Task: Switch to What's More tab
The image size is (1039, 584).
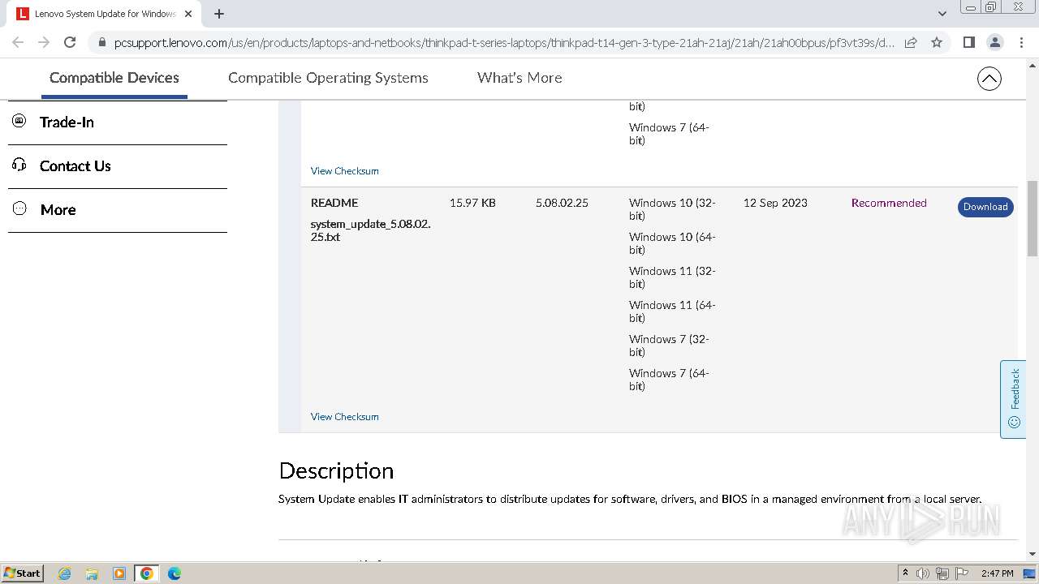Action: (x=519, y=78)
